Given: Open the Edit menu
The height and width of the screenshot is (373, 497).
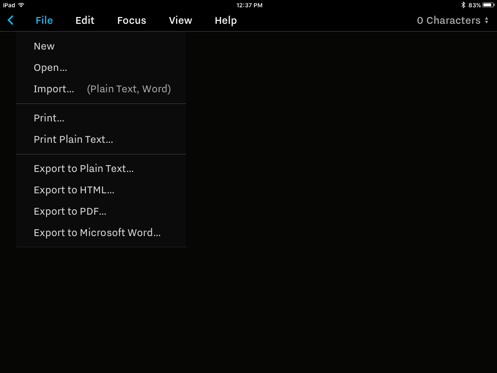Looking at the screenshot, I should (84, 20).
